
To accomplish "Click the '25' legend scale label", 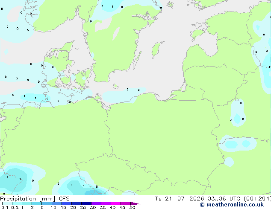I will (83, 207).
